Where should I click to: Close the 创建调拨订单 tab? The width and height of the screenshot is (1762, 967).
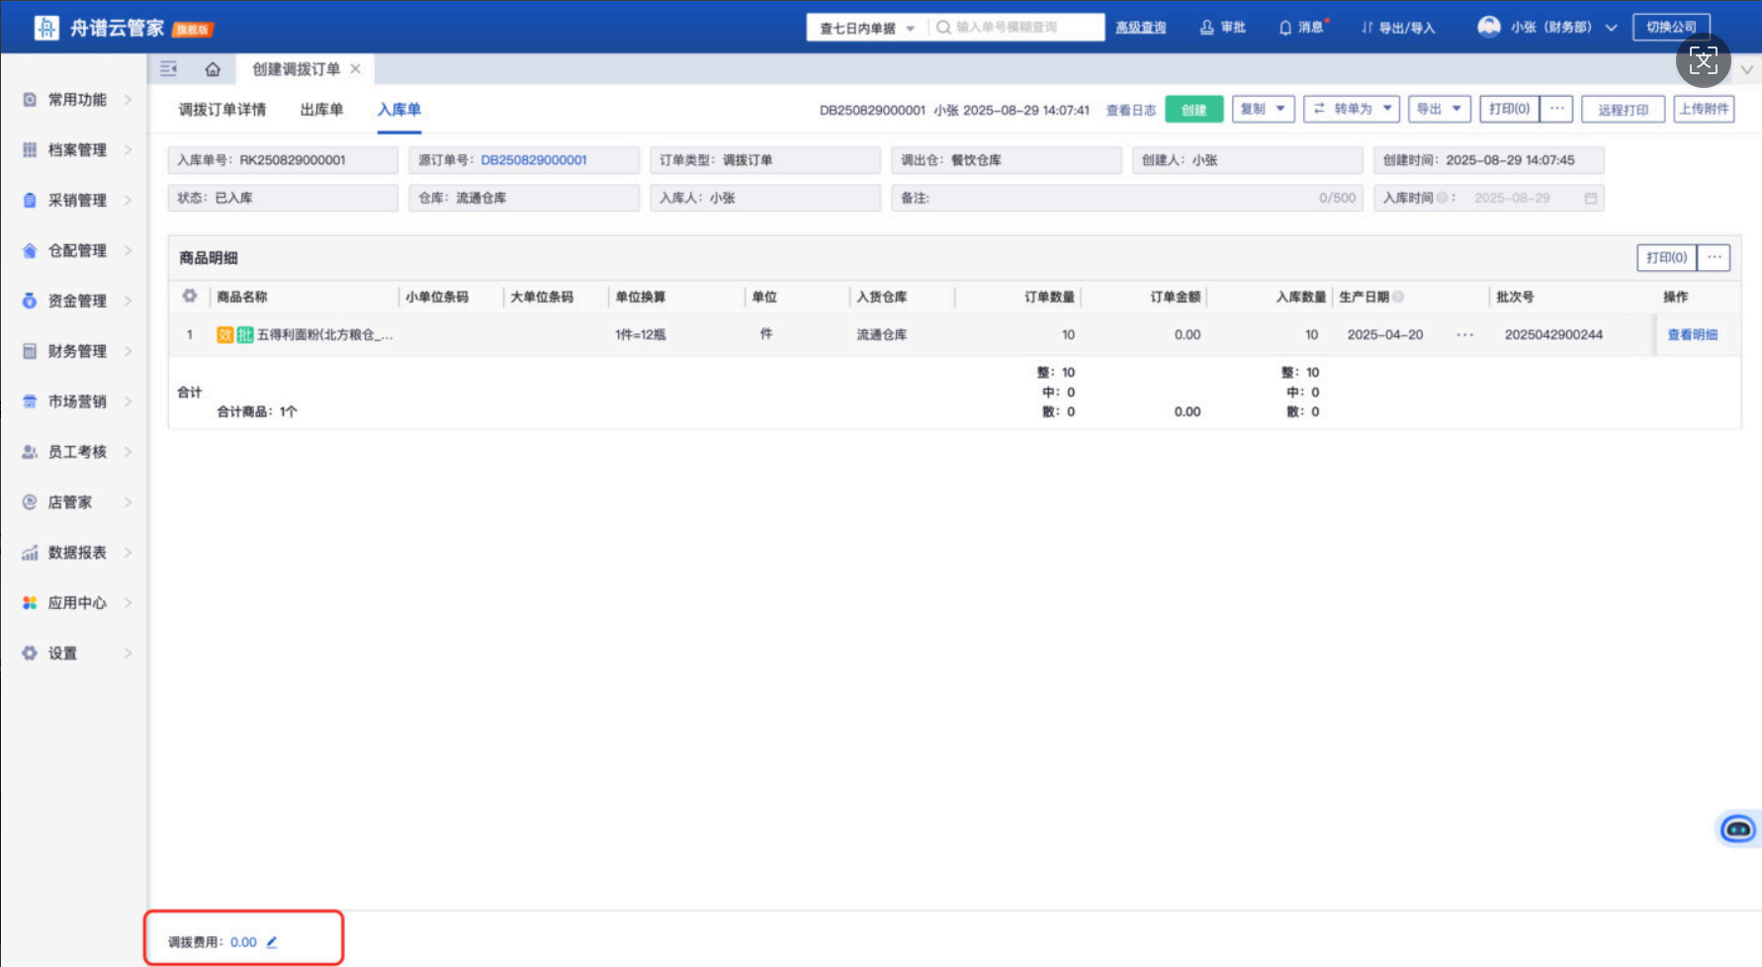point(356,69)
